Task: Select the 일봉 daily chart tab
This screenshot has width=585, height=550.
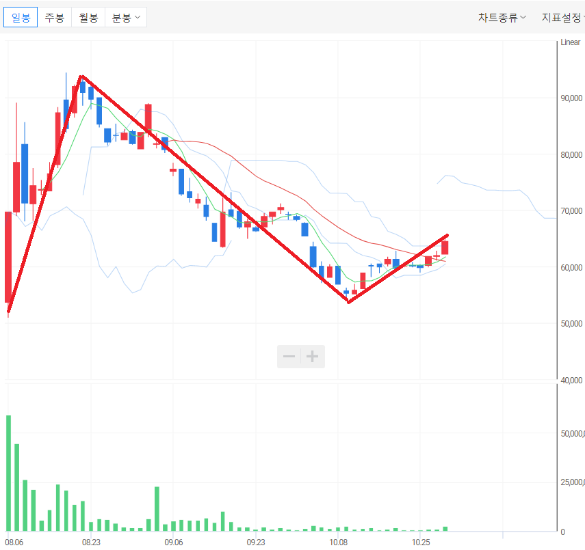Action: (21, 17)
